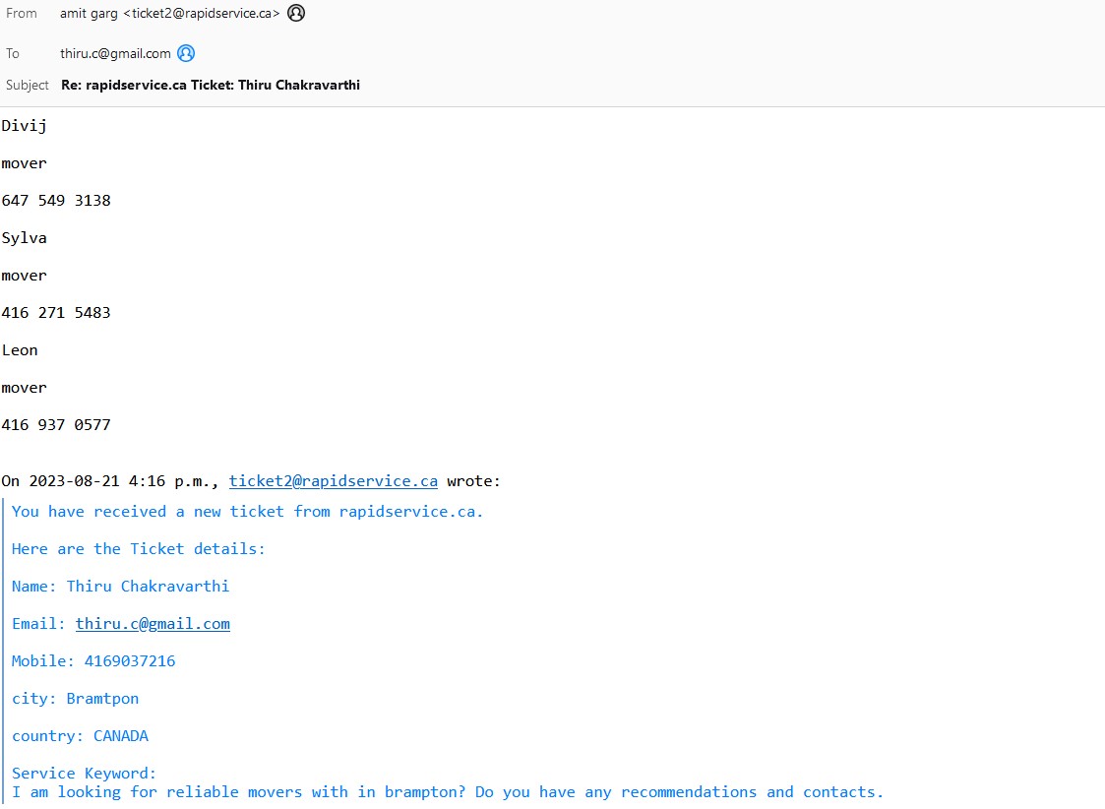Click the email subject line text
Viewport: 1105px width, 809px height.
(211, 85)
